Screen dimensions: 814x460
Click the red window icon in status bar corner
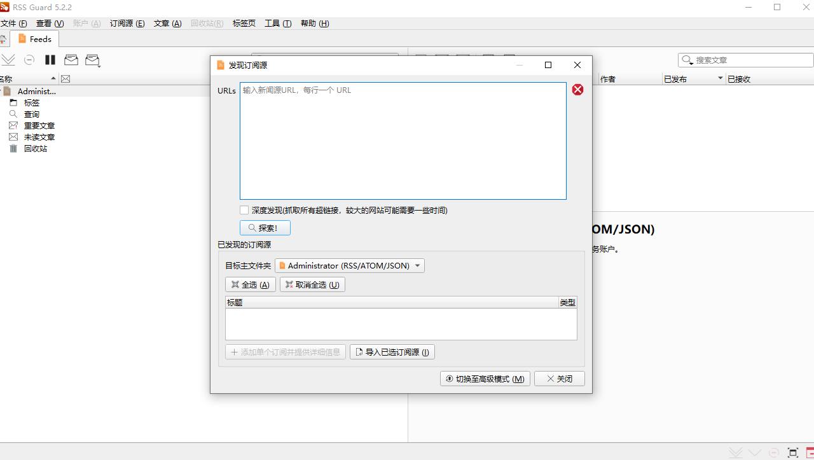coord(810,452)
